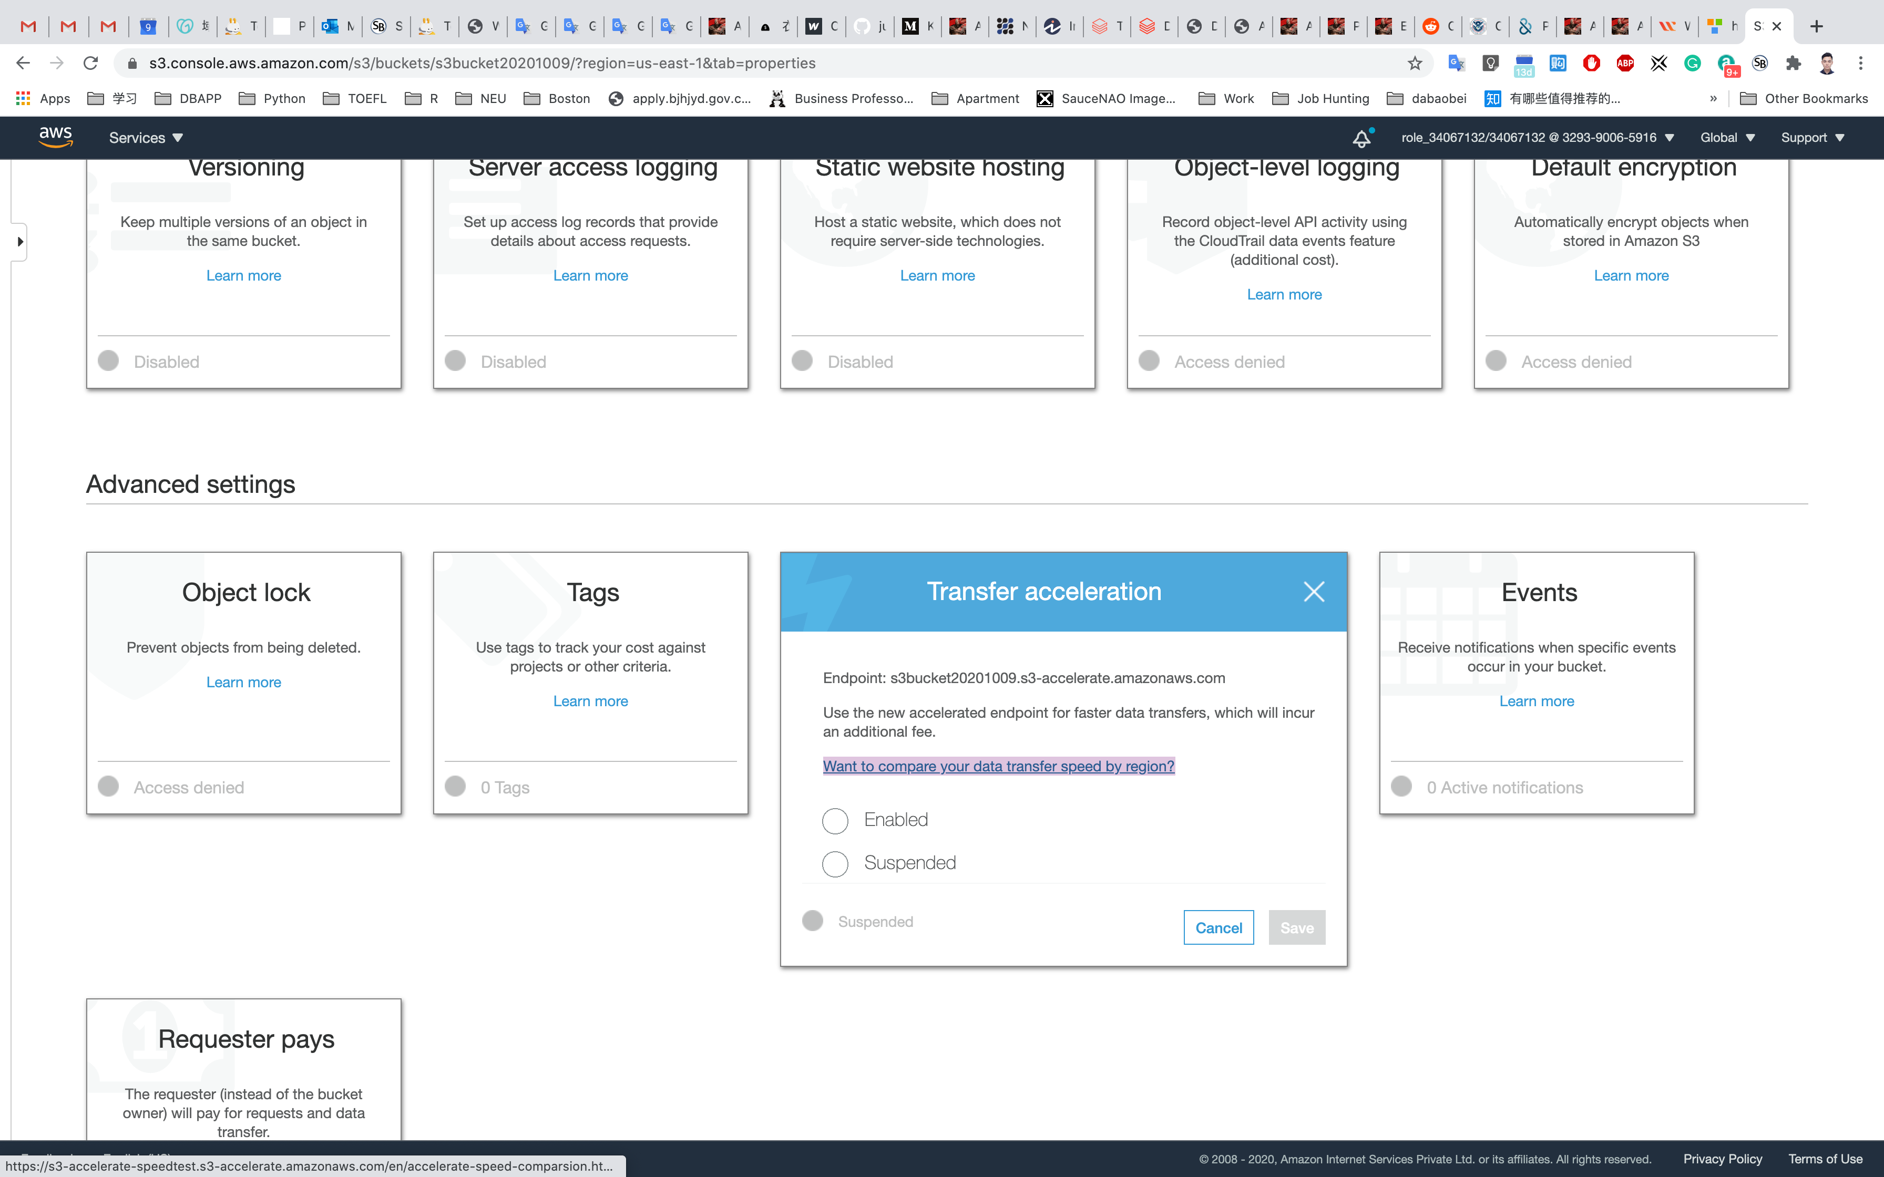Viewport: 1884px width, 1177px height.
Task: Select the Suspended radio button
Action: (x=835, y=863)
